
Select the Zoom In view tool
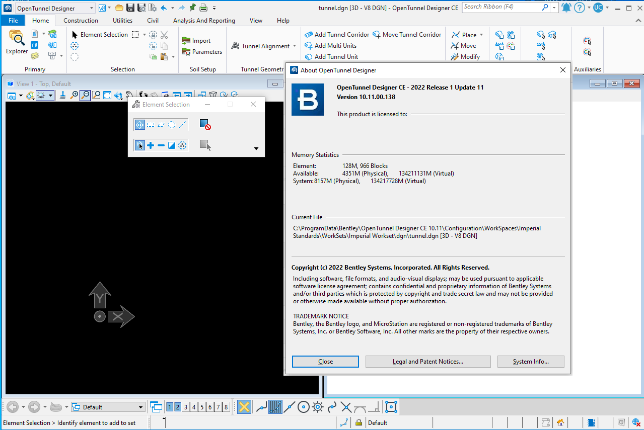point(75,95)
